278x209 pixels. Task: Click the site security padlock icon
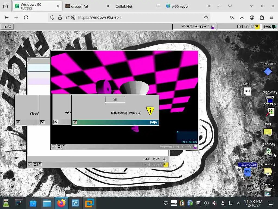(x=60, y=17)
